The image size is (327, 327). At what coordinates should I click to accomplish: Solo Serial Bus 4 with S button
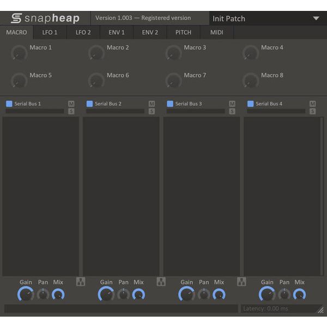312,111
